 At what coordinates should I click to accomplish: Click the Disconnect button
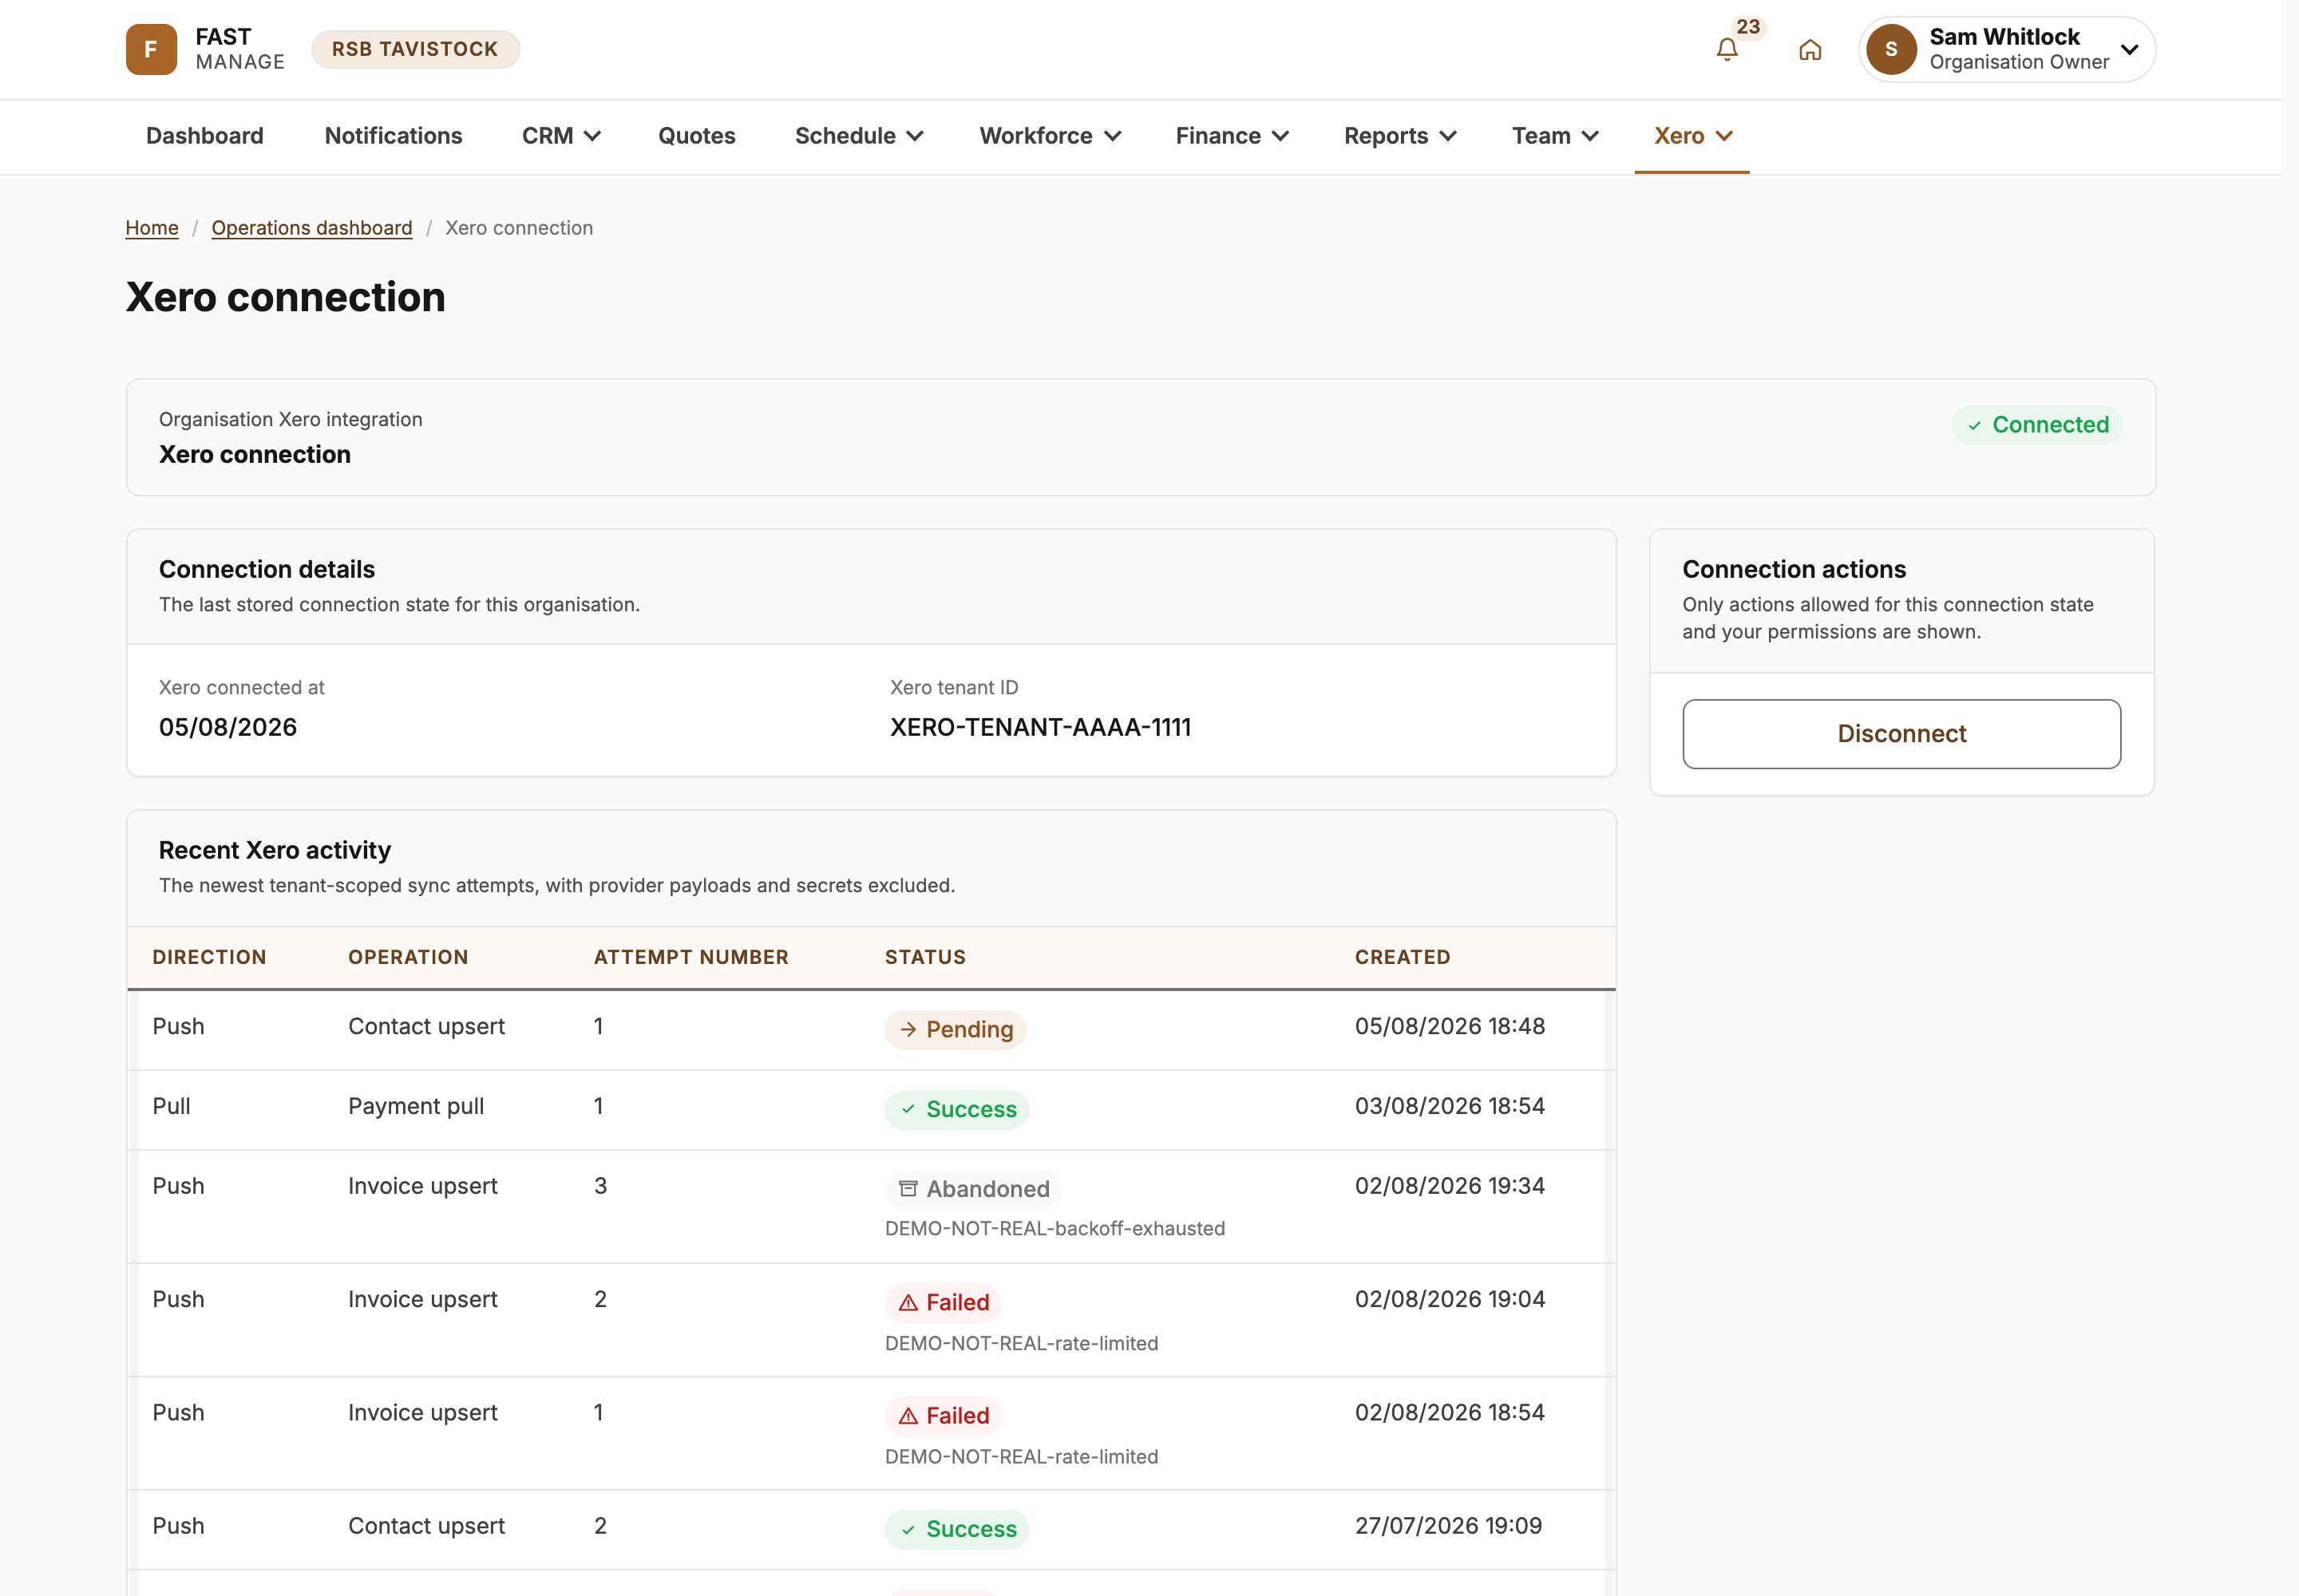point(1901,734)
